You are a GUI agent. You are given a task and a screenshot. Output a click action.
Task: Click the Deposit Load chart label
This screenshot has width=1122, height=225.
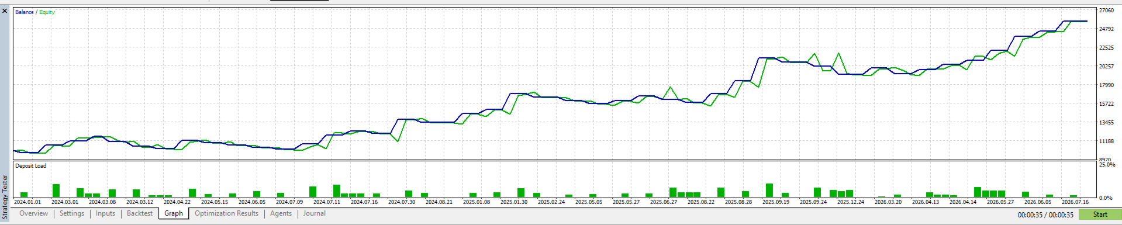coord(30,166)
